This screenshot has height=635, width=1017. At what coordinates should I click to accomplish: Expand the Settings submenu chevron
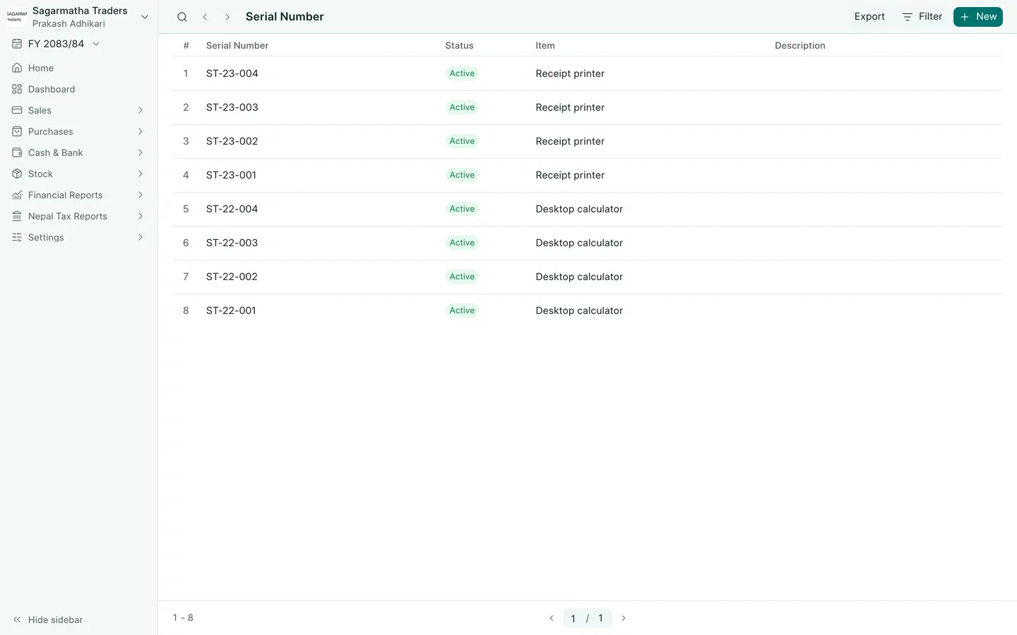point(141,237)
